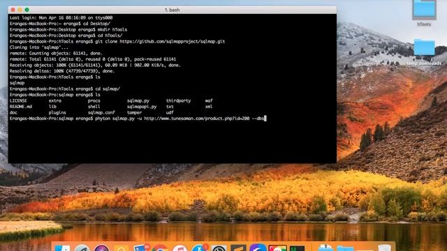Click the 'Receiving objects: 100%' line
Screen dimensions: 447x251
(95, 65)
